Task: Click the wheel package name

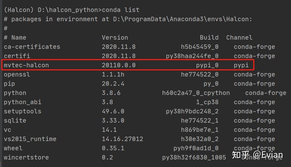Action: pyautogui.click(x=13, y=148)
